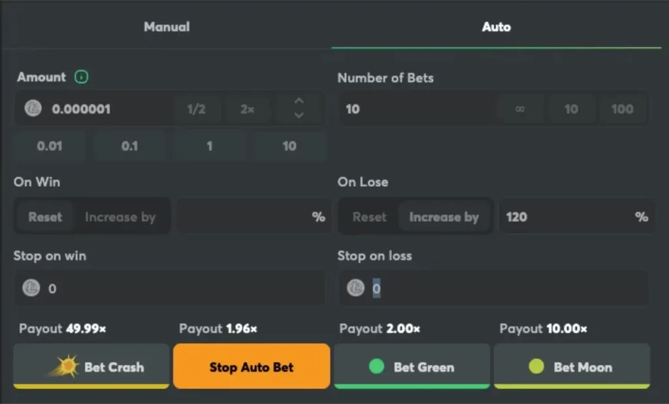Select Increase by under On Win
This screenshot has height=404, width=669.
point(120,217)
